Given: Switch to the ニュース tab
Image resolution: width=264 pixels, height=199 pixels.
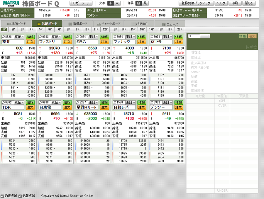Looking at the screenshot, I should coord(170,24).
